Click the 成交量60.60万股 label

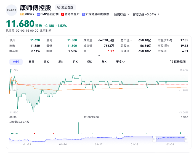(x=19, y=122)
